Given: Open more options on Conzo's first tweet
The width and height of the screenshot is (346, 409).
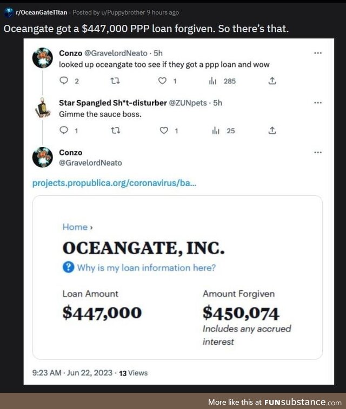Looking at the screenshot, I should point(318,53).
